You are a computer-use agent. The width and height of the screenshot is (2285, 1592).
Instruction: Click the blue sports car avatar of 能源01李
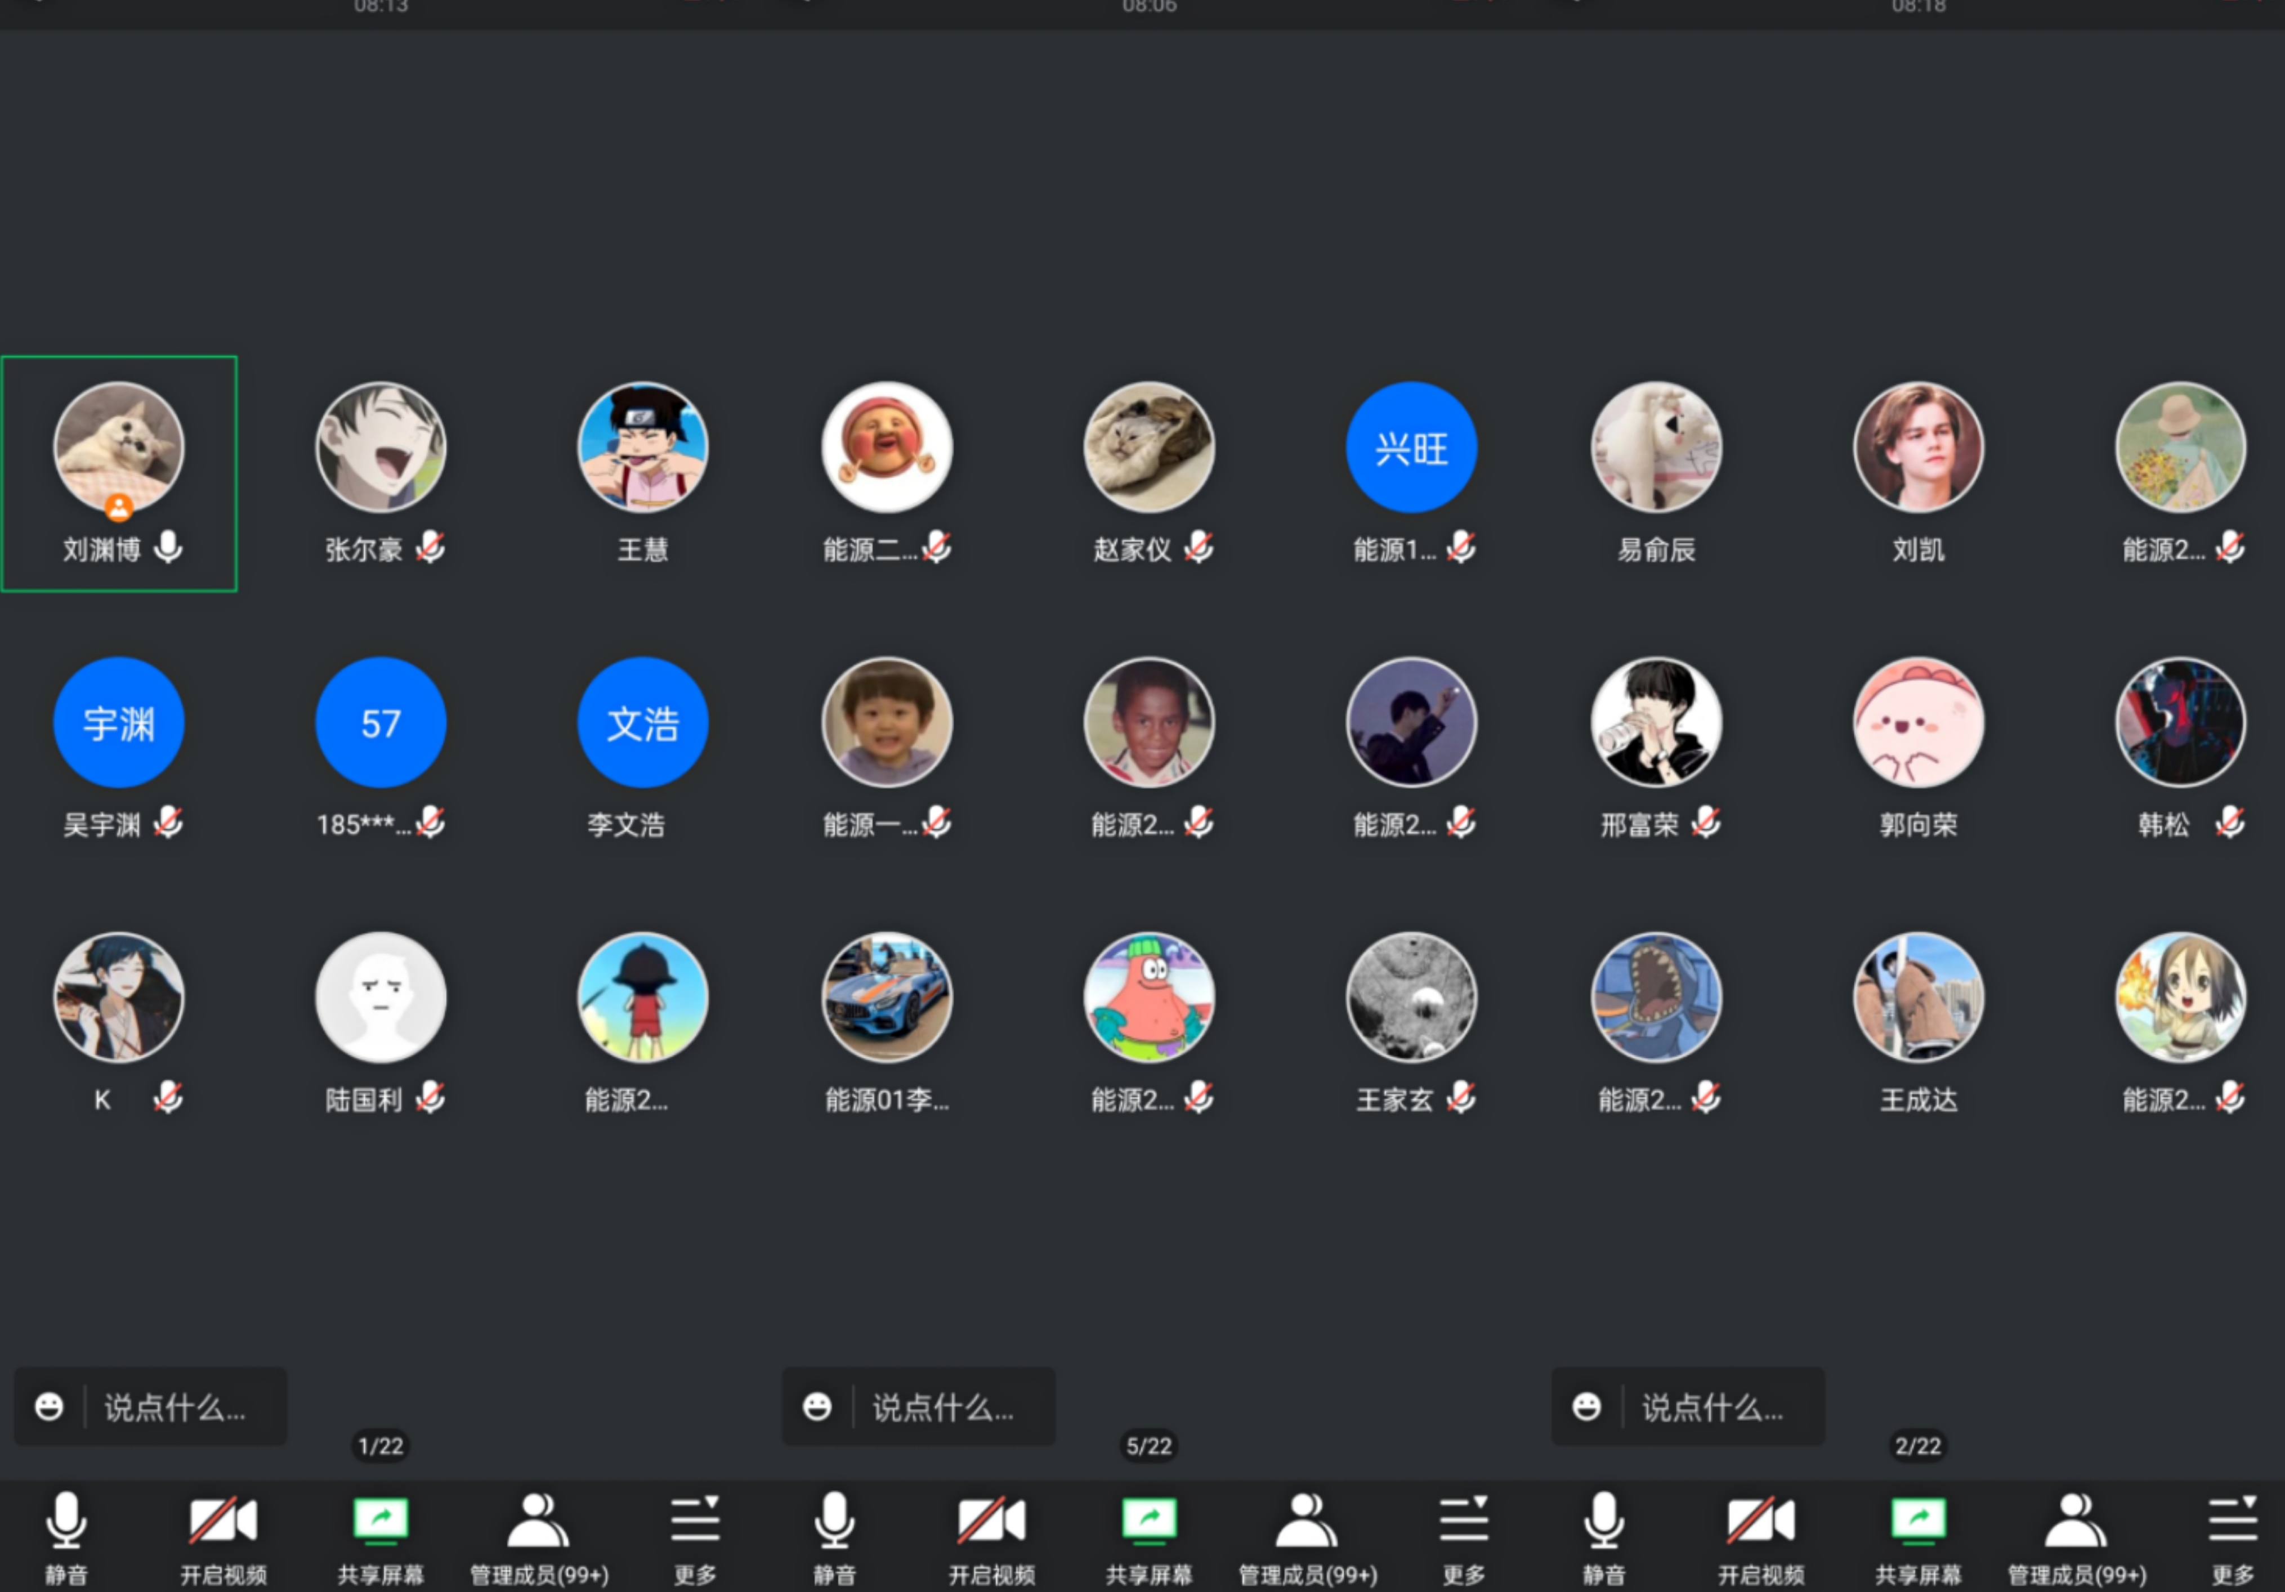pos(887,998)
